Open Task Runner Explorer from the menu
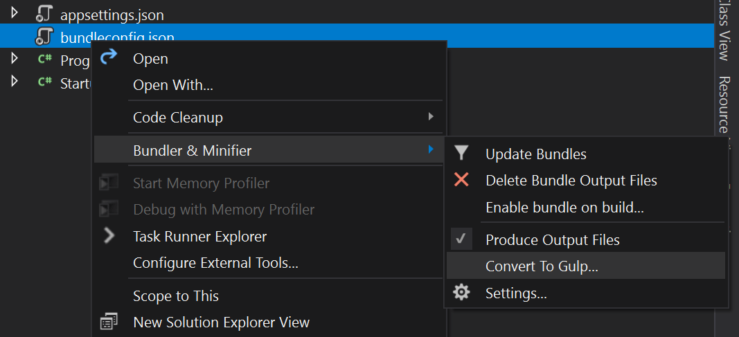Screen dimensions: 739x337 268,236
